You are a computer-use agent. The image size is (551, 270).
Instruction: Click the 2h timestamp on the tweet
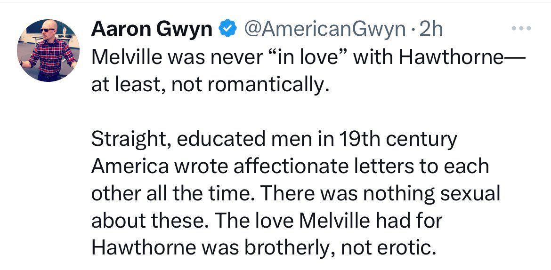pyautogui.click(x=431, y=30)
